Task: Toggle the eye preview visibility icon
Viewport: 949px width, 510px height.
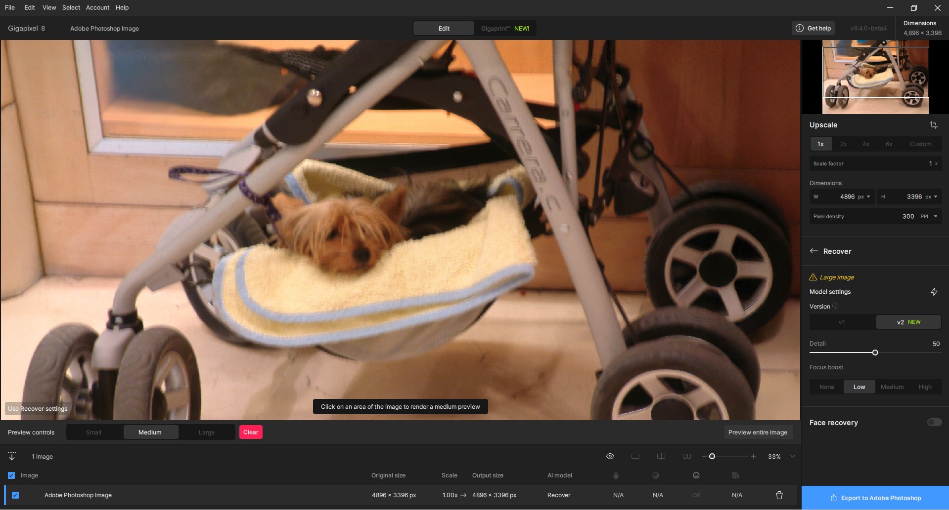Action: coord(610,456)
